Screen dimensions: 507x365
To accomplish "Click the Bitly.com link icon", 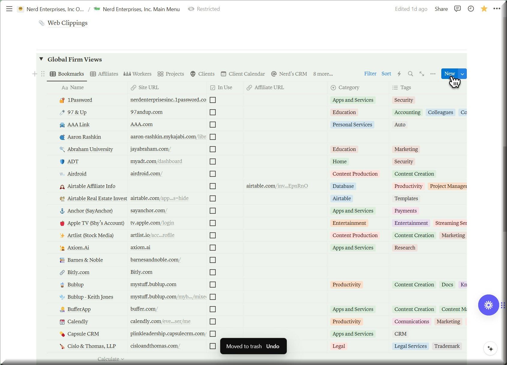I will [x=62, y=273].
